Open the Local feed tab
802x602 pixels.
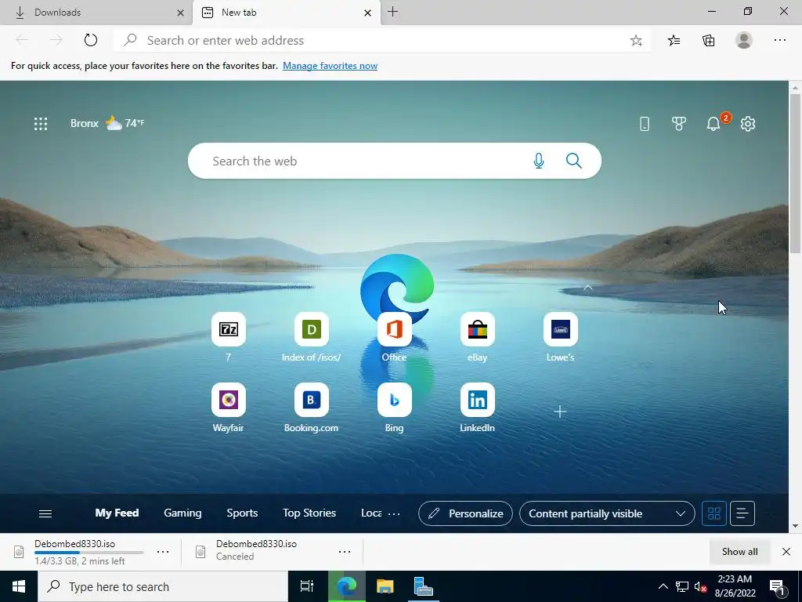click(370, 513)
